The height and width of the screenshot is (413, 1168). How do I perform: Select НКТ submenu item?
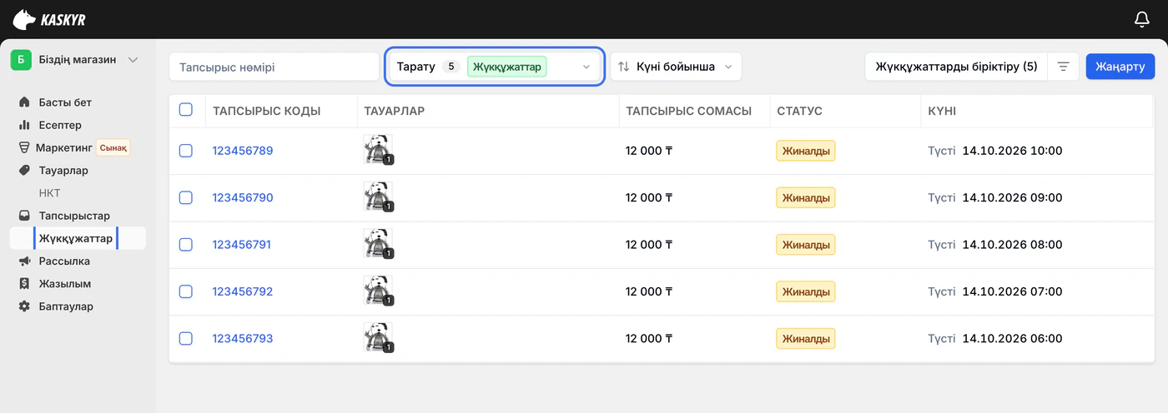click(50, 193)
